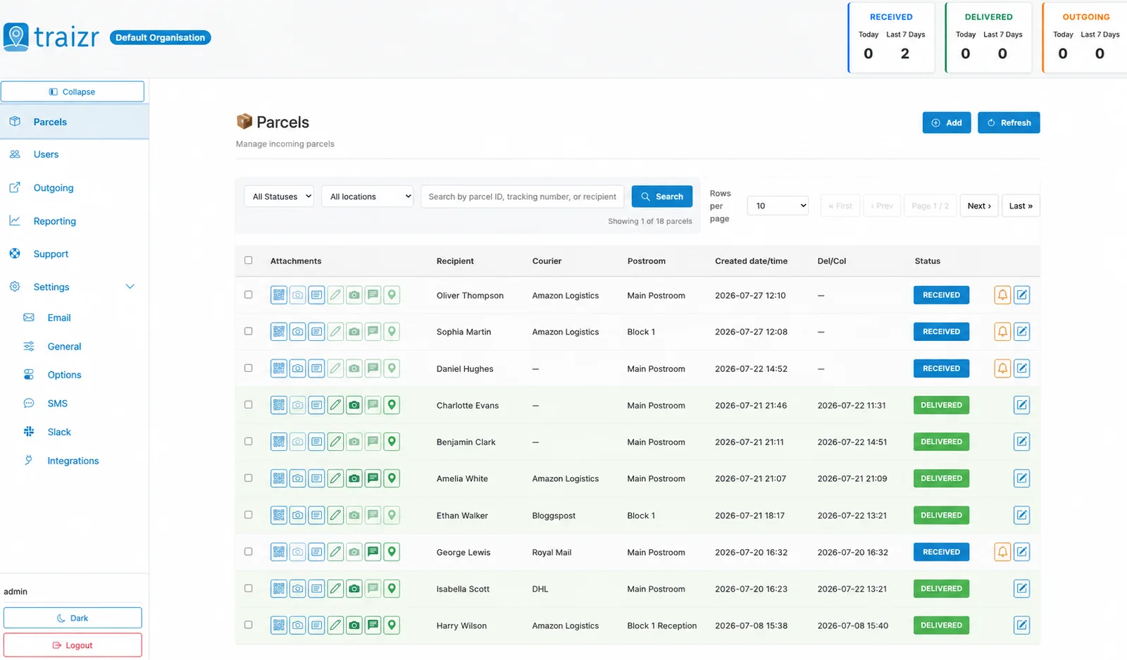Open SMS settings
The image size is (1127, 660).
click(x=58, y=404)
